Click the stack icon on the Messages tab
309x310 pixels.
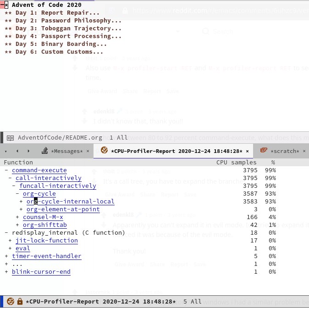coord(44,151)
